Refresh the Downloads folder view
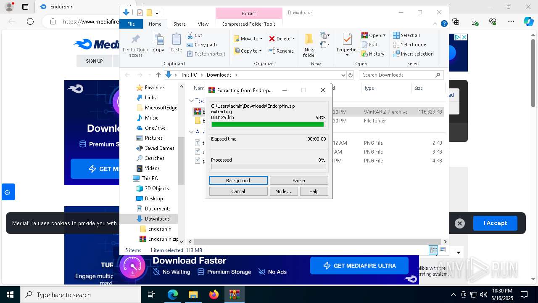538x303 pixels. (351, 75)
